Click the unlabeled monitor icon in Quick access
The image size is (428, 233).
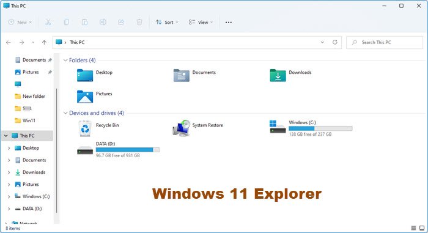pyautogui.click(x=18, y=84)
